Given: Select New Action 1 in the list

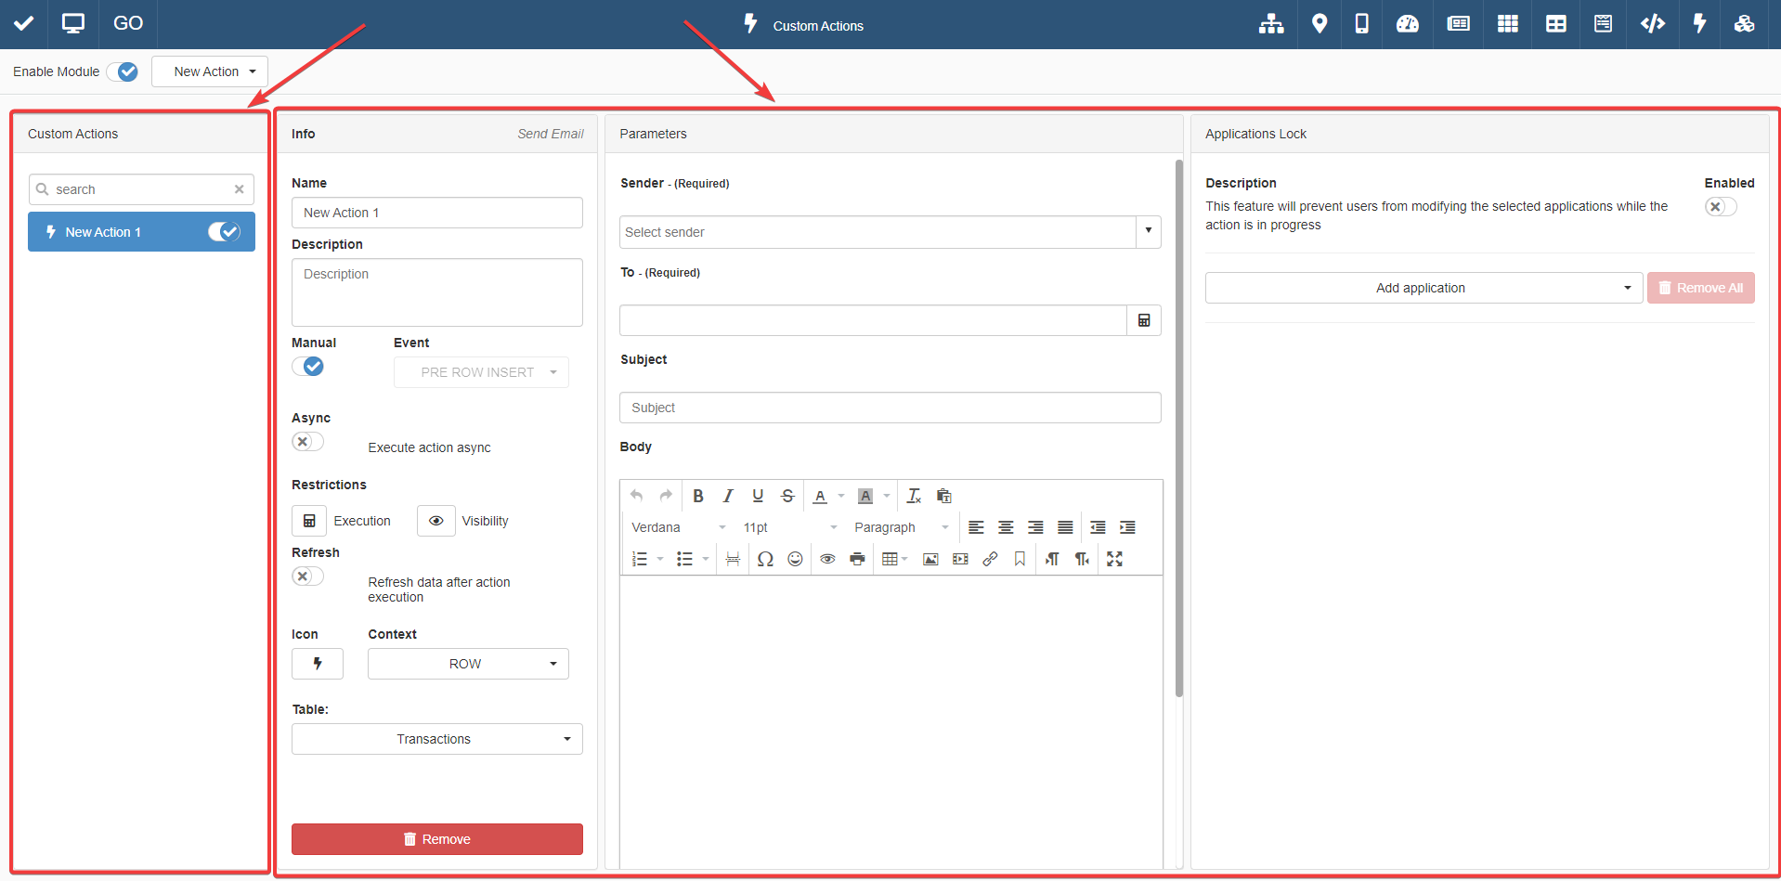Looking at the screenshot, I should pos(121,232).
